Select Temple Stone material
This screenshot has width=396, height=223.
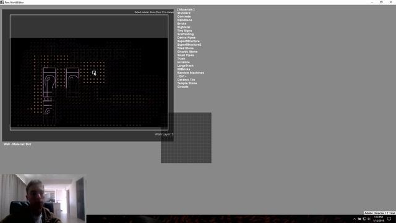point(187,84)
